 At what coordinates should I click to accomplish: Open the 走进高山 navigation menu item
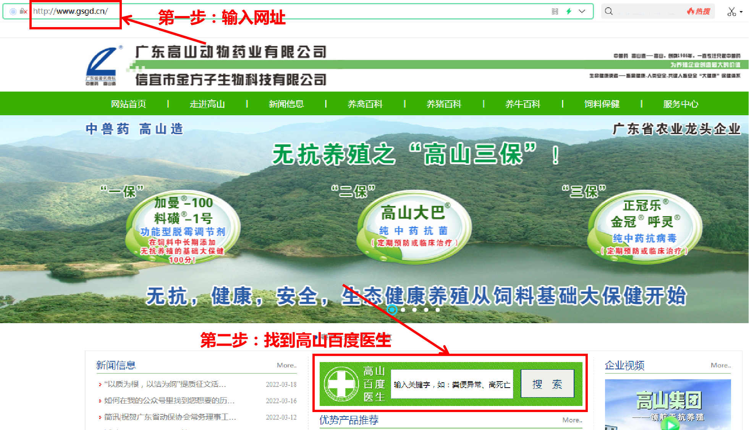(x=207, y=104)
